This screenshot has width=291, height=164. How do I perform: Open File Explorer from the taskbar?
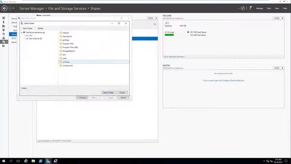click(x=33, y=161)
